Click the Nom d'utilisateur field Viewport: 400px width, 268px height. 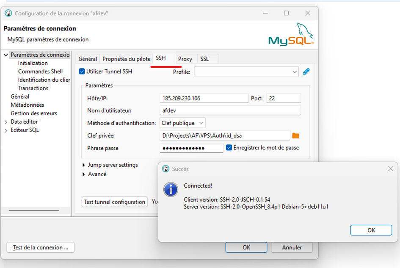tap(230, 111)
